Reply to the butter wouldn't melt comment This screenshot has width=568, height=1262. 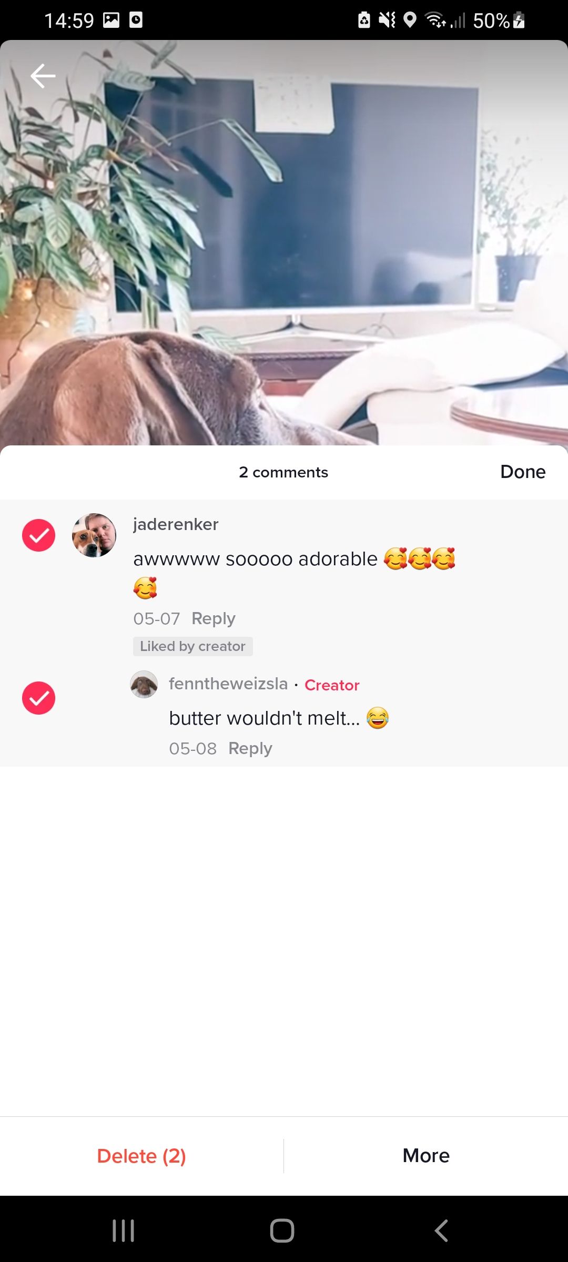pyautogui.click(x=250, y=748)
